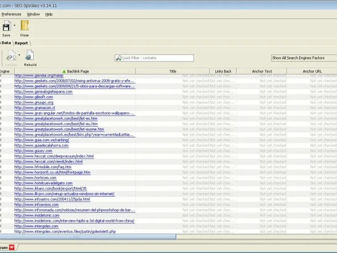Select Links Back cell in infoavisos.com row
The height and width of the screenshot is (253, 337).
click(223, 205)
